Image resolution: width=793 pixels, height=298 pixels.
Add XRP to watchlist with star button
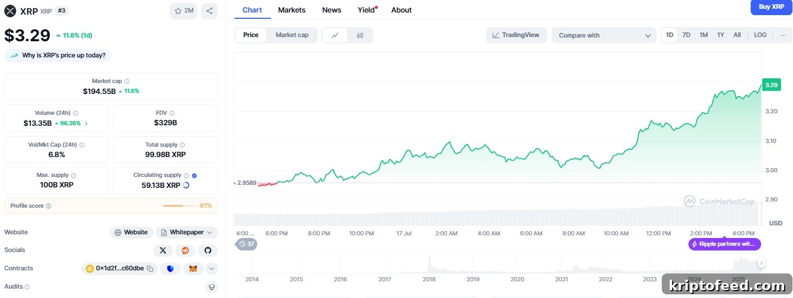(183, 11)
